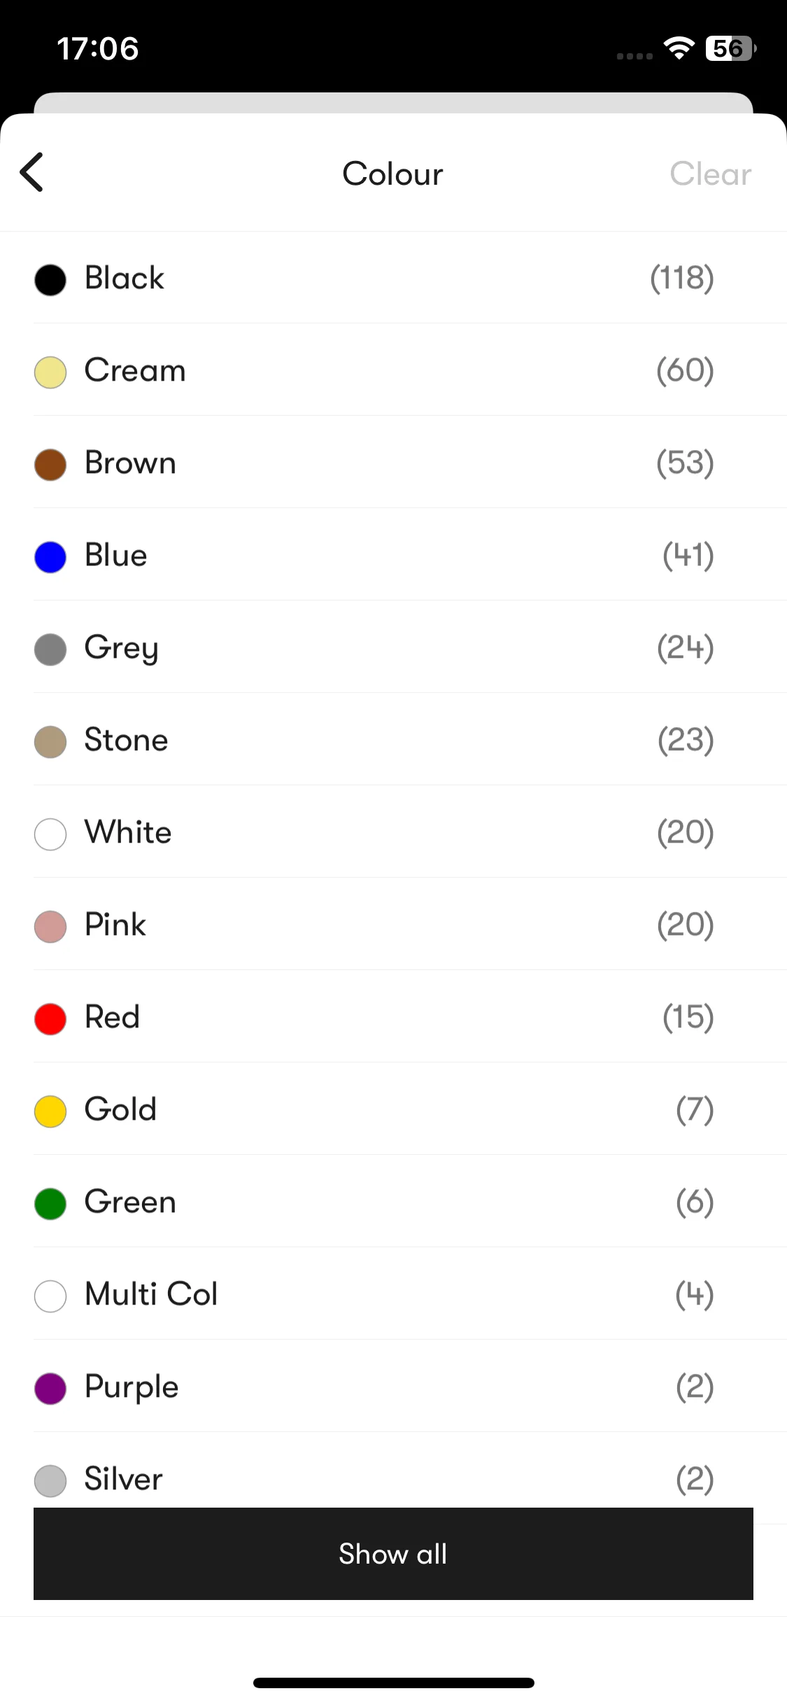Choose the White colour circle
Image resolution: width=787 pixels, height=1705 pixels.
[50, 834]
